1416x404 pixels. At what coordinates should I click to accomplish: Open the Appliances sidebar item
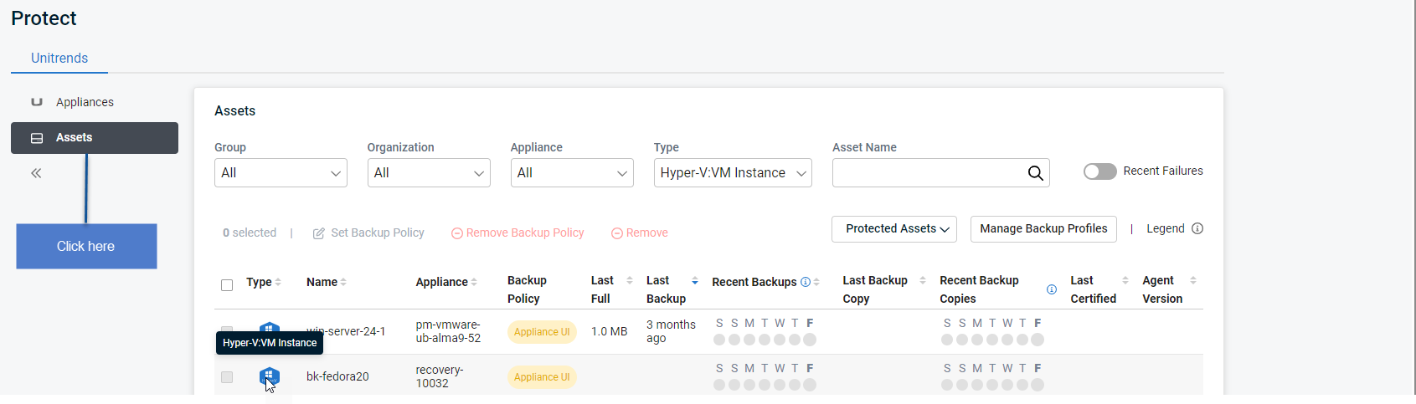click(85, 102)
